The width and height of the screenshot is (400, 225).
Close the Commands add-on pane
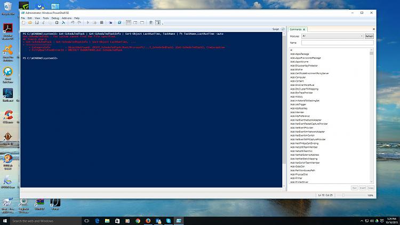tap(374, 29)
